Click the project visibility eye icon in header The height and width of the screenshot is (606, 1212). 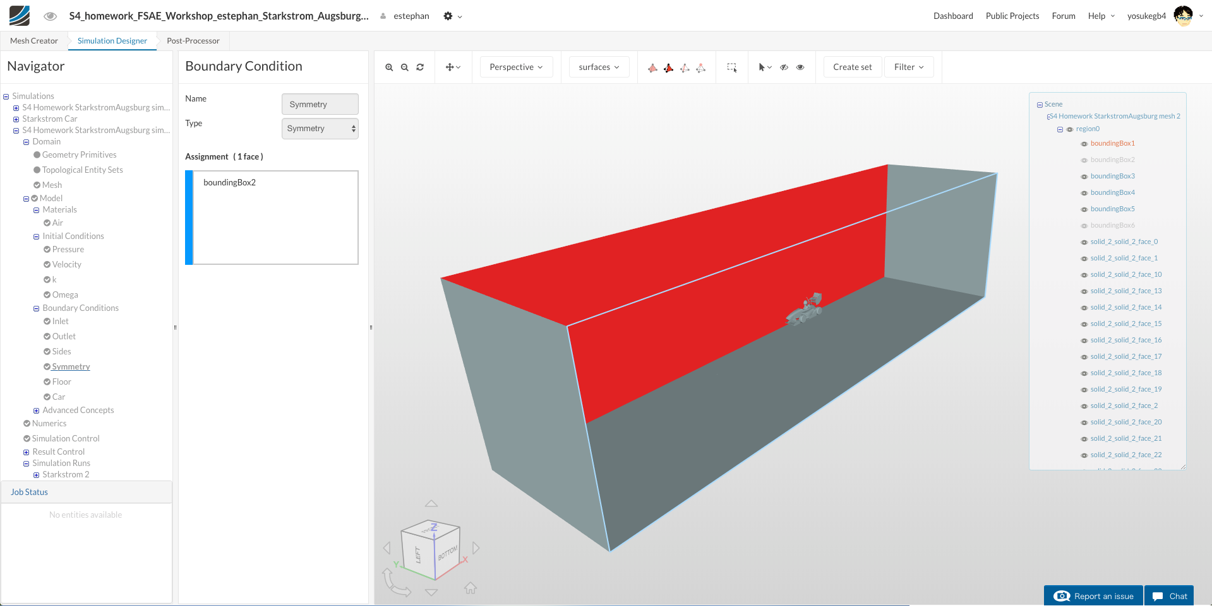click(x=51, y=16)
